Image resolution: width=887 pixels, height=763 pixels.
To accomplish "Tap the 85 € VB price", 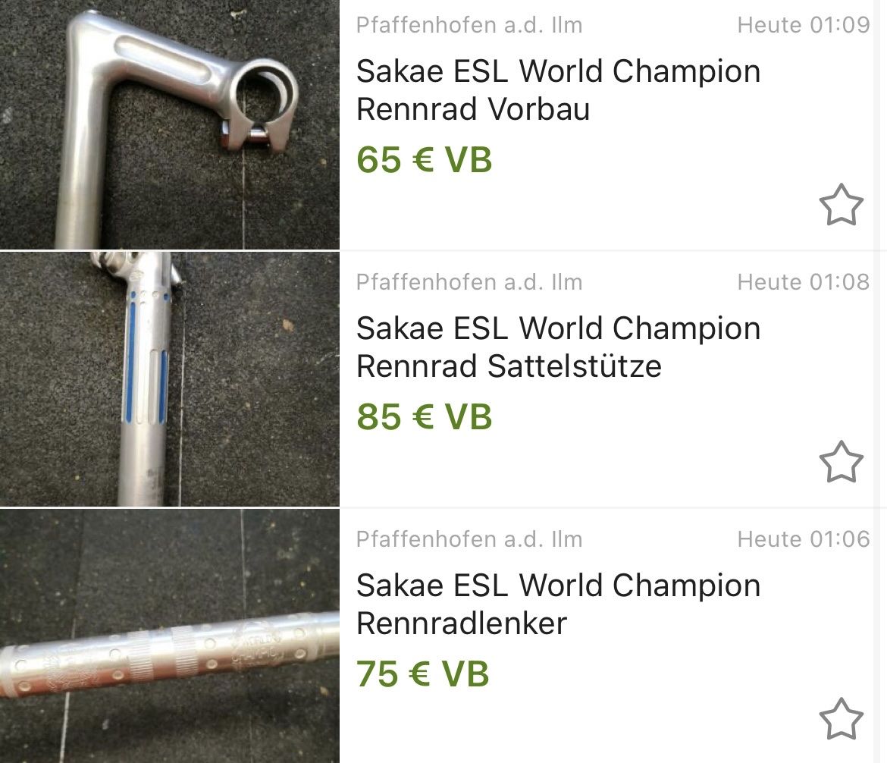I will (425, 416).
